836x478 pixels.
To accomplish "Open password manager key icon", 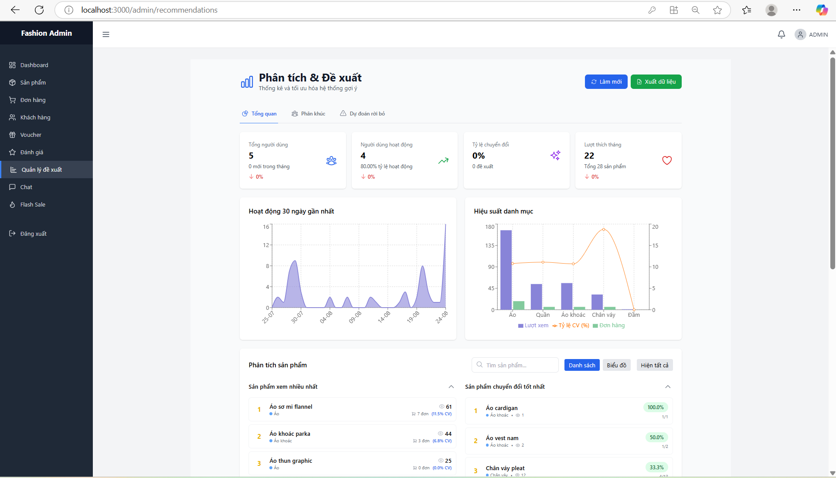I will [652, 10].
